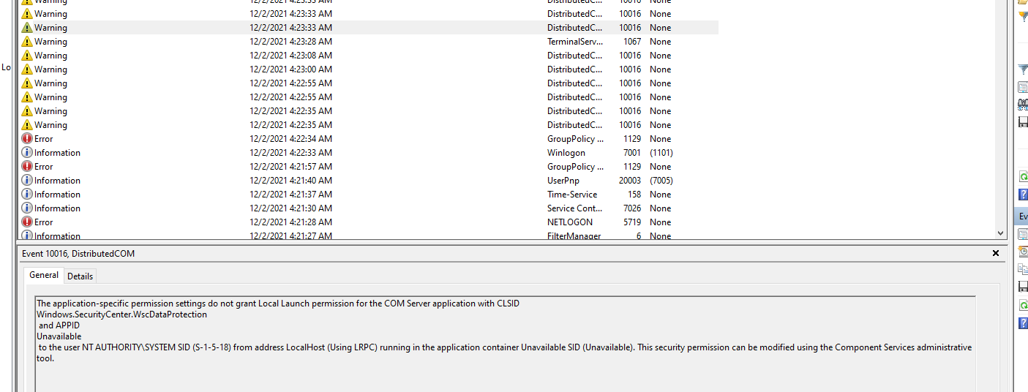Select the Service Control event 7026 row

(x=293, y=208)
